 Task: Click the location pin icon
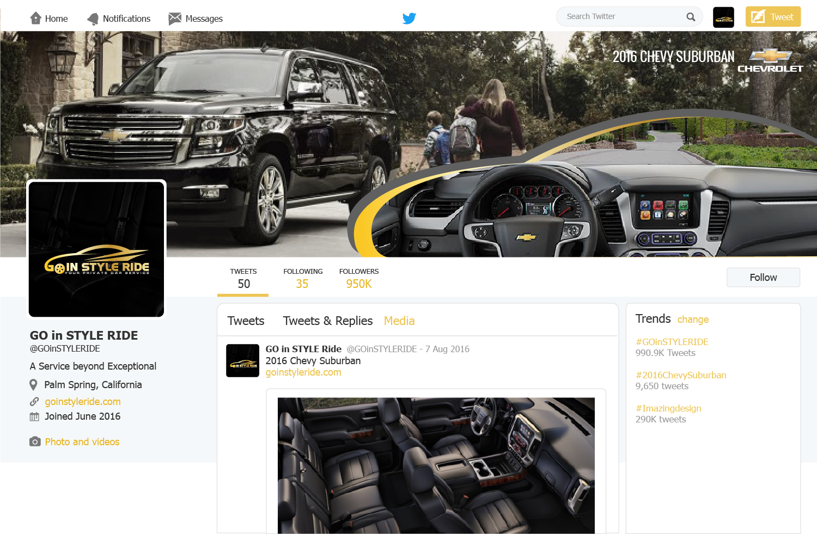(34, 385)
